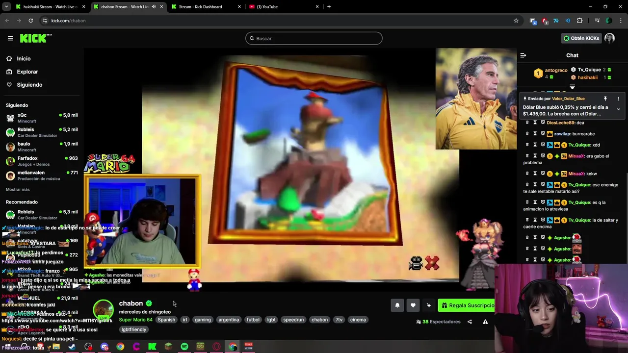Open the 7TV extension icon
The height and width of the screenshot is (353, 628).
[556, 21]
